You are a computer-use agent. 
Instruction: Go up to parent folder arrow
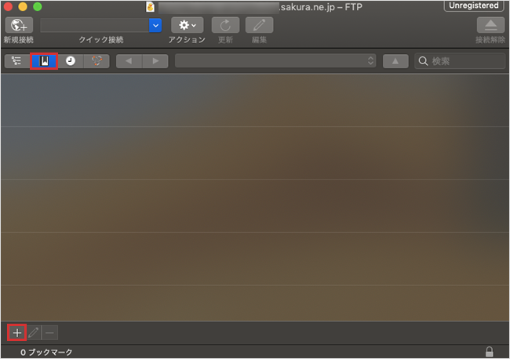click(x=395, y=61)
